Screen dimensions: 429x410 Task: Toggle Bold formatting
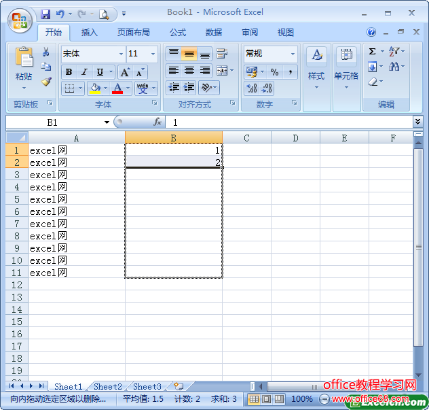click(69, 72)
